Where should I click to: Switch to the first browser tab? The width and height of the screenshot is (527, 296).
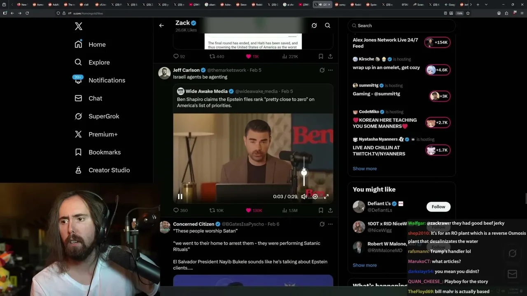[22, 5]
